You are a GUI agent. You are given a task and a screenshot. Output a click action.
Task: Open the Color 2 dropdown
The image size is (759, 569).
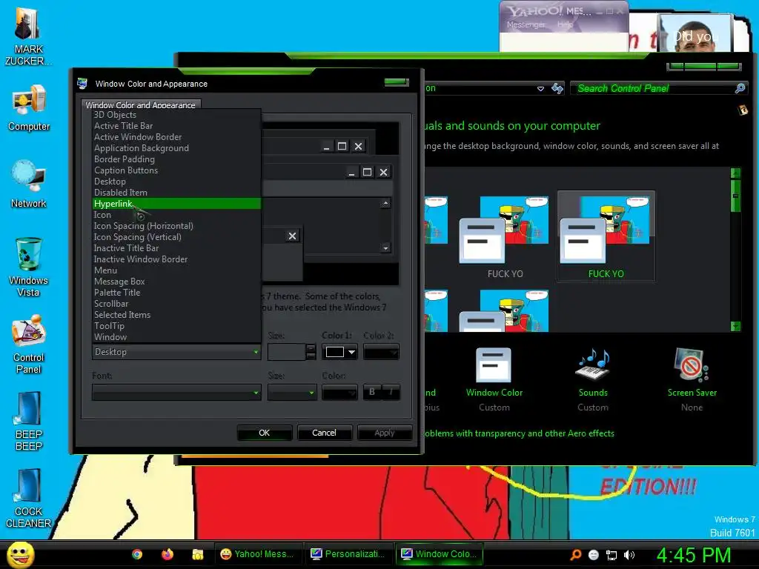pyautogui.click(x=381, y=352)
